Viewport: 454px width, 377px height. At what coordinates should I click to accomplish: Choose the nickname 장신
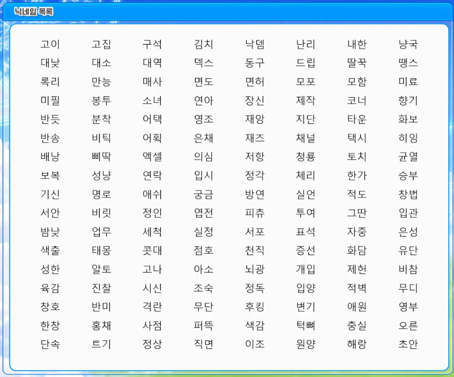pos(255,100)
